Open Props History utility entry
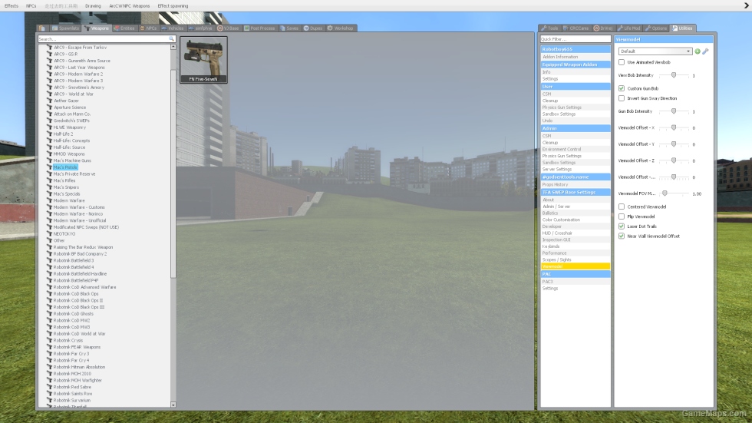 click(576, 185)
